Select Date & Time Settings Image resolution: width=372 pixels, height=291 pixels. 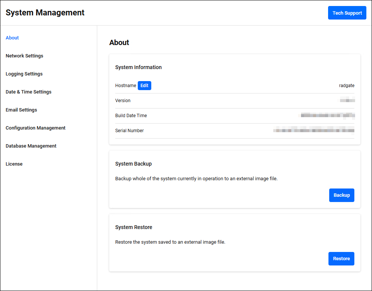click(29, 92)
